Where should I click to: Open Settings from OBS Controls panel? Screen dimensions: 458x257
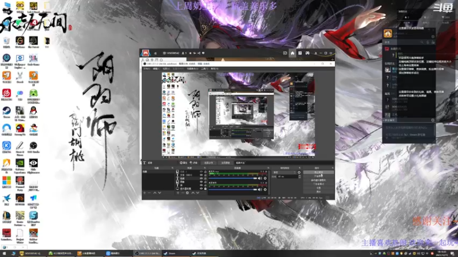[x=318, y=188]
